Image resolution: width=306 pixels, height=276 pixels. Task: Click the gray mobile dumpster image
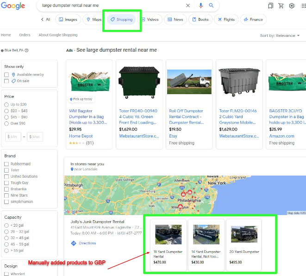coord(239,82)
